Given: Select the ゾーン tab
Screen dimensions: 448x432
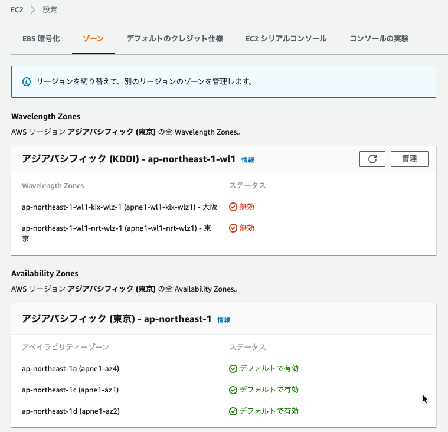Looking at the screenshot, I should [x=93, y=38].
